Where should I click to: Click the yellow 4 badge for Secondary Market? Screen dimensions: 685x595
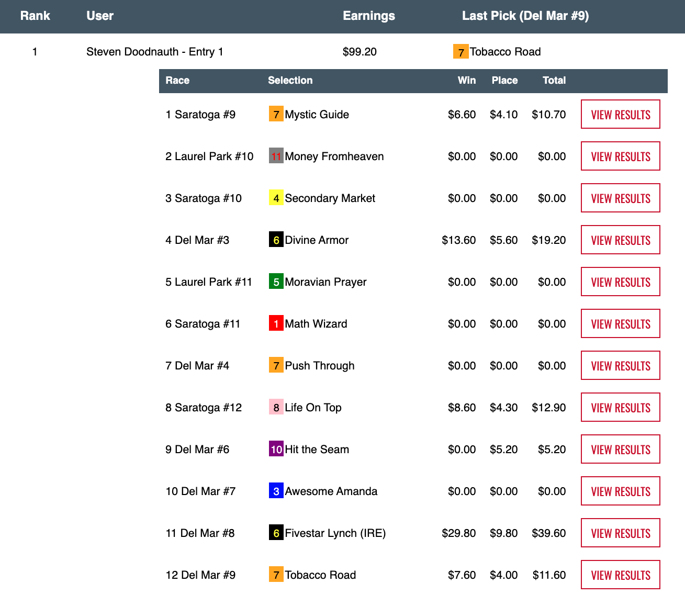(276, 198)
